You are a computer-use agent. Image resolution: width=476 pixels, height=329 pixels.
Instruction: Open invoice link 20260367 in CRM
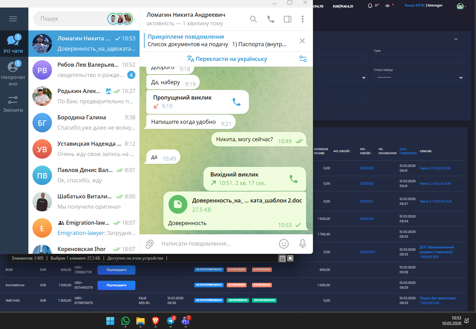point(368,252)
